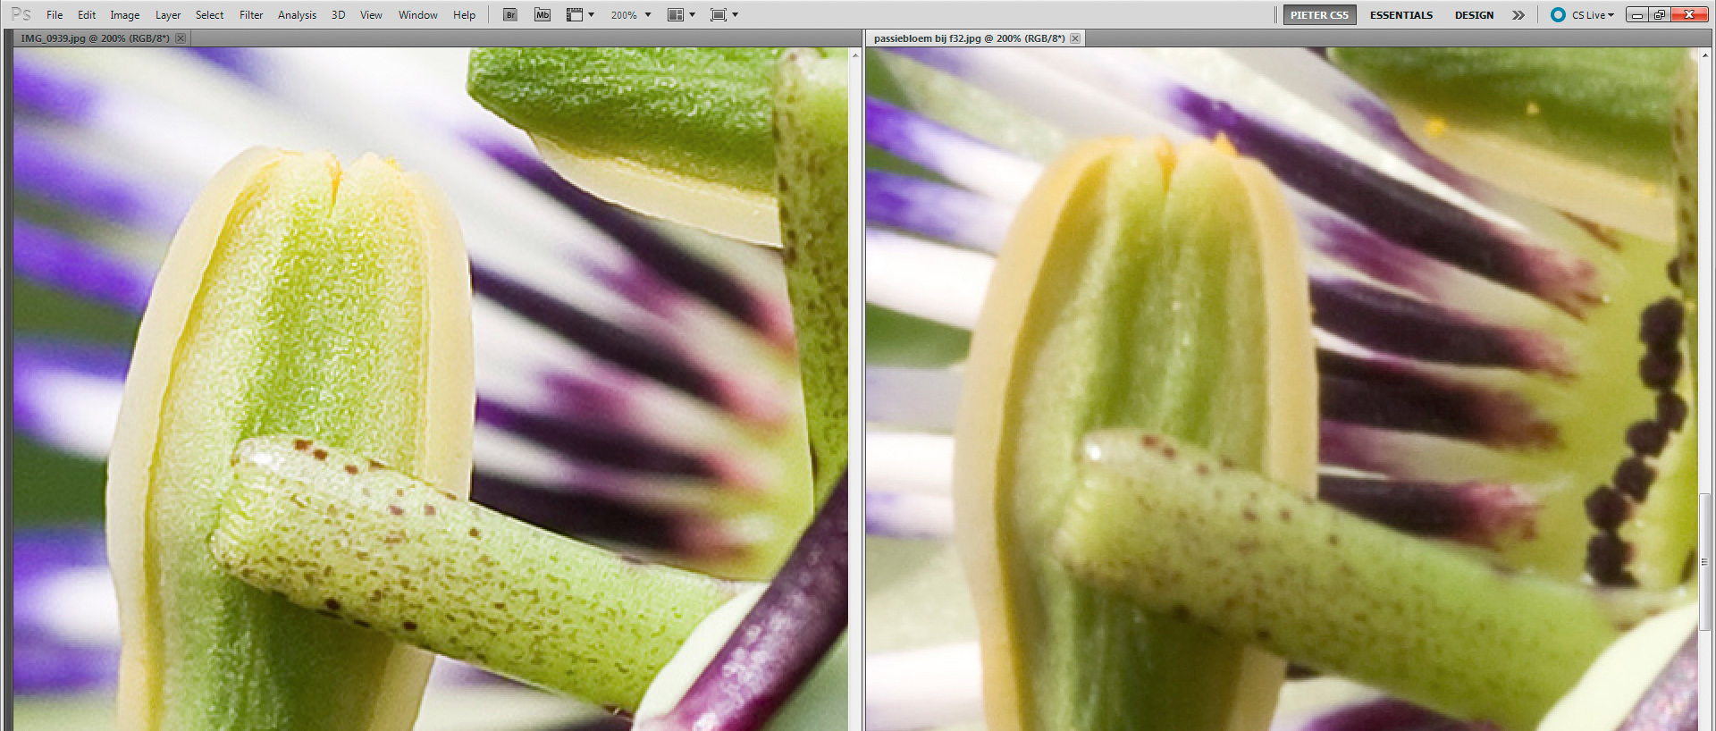Screen dimensions: 1716x731
Task: Click the CS Live circle icon
Action: coord(1558,15)
